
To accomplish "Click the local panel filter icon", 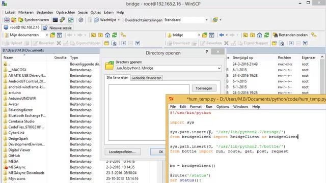I will click(x=60, y=35).
